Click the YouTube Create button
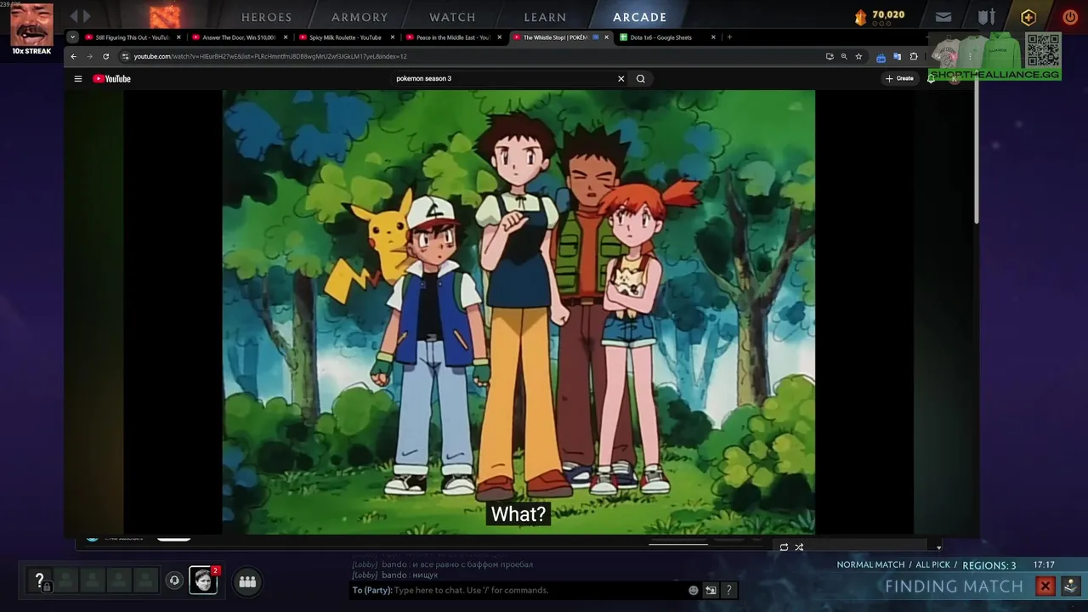This screenshot has height=612, width=1088. pos(899,78)
